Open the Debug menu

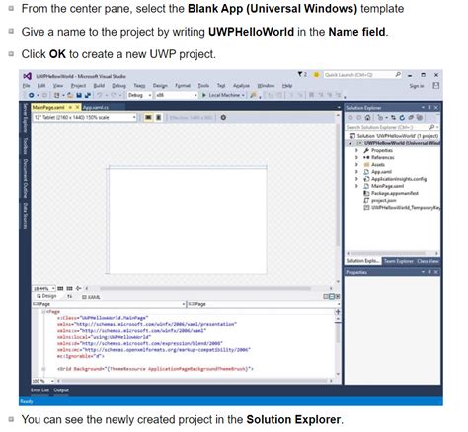pyautogui.click(x=118, y=86)
